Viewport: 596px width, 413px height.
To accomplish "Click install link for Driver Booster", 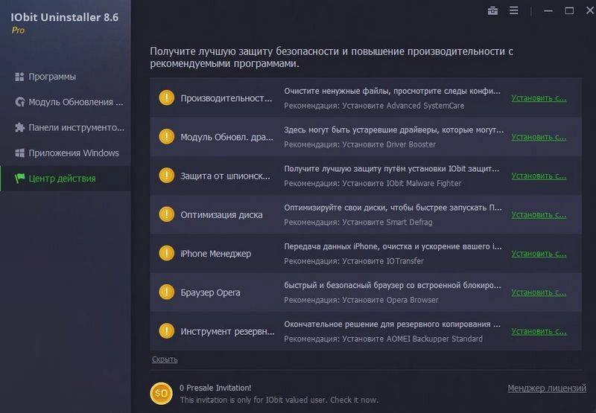I will (539, 137).
